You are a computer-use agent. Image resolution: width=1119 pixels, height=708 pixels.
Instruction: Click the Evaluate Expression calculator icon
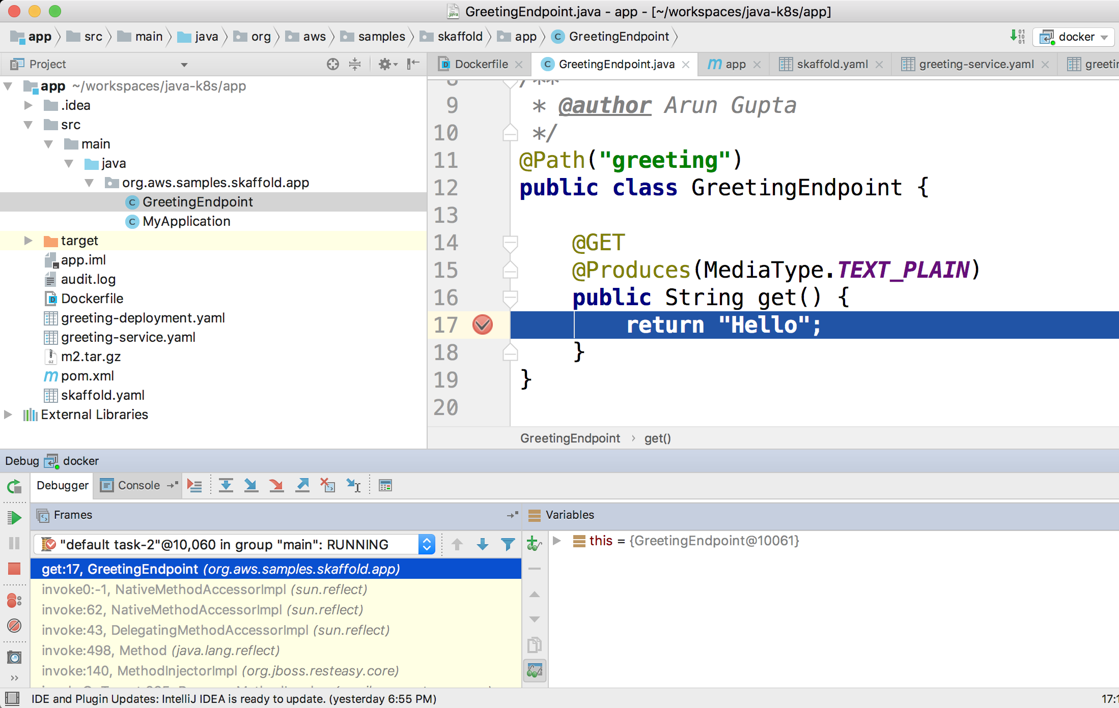tap(385, 485)
